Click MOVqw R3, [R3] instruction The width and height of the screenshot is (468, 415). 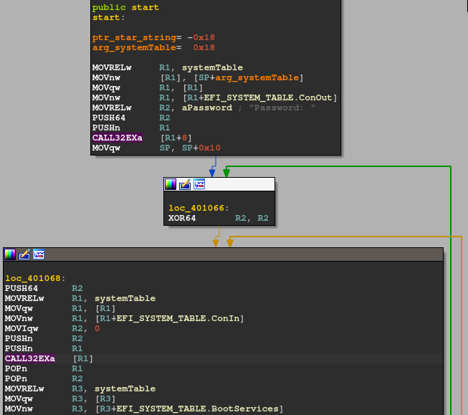(x=60, y=399)
